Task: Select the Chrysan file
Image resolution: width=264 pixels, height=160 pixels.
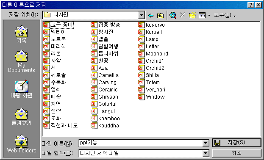Action: (x=105, y=97)
